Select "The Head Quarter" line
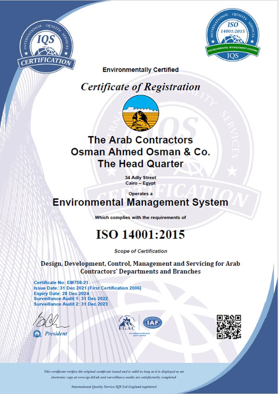This screenshot has height=394, width=279. (x=141, y=164)
